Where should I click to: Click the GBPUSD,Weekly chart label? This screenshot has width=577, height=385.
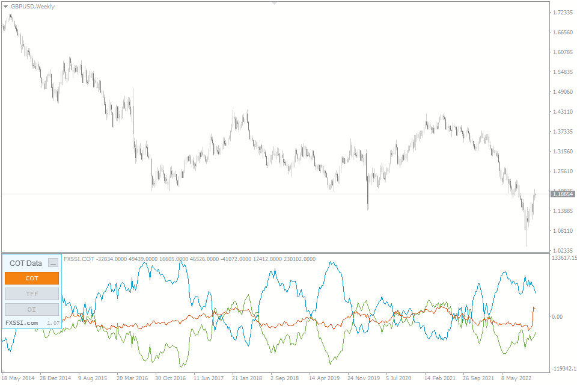click(33, 7)
